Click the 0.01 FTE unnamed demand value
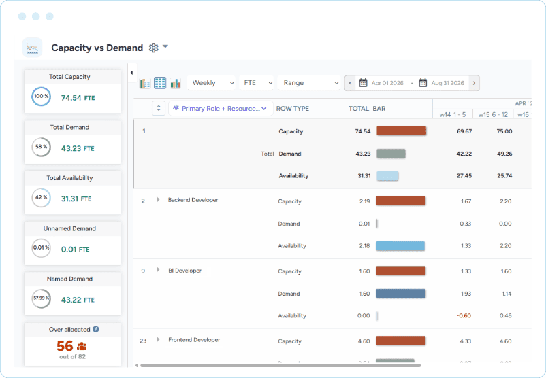 (75, 250)
